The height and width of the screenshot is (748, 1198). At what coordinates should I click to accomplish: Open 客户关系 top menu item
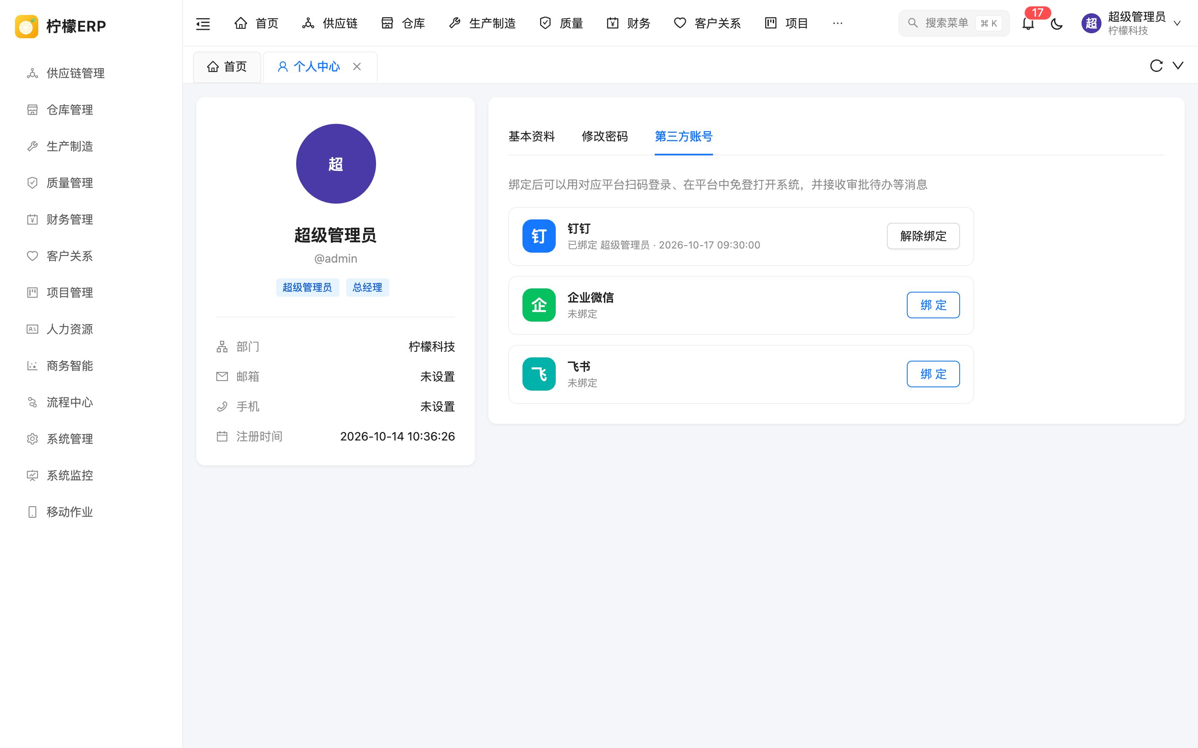(x=708, y=23)
